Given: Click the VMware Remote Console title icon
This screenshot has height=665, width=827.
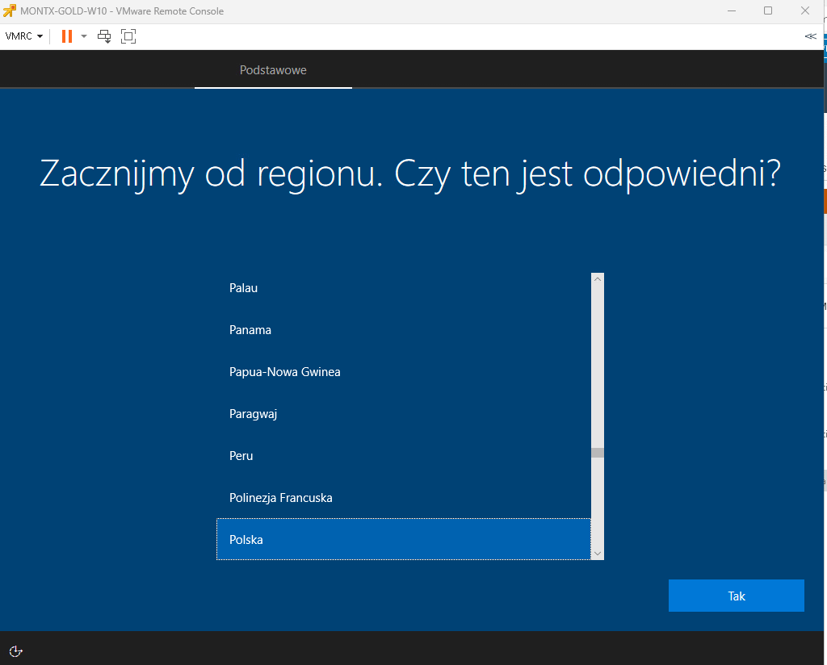Looking at the screenshot, I should click(10, 10).
